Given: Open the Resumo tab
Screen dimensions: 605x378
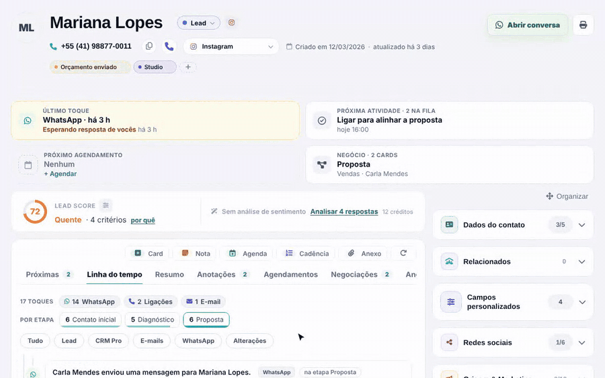Looking at the screenshot, I should tap(169, 275).
